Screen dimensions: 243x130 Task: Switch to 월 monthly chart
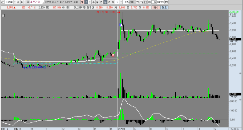[97, 2]
